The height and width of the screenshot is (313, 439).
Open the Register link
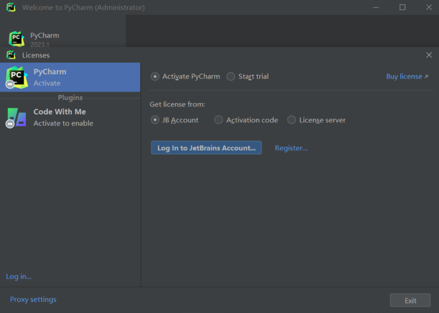[x=291, y=148]
